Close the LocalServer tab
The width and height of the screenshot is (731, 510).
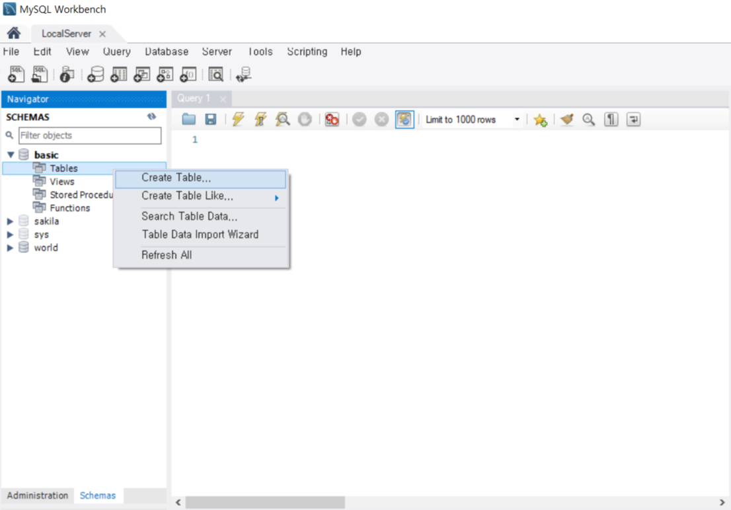[x=102, y=34]
